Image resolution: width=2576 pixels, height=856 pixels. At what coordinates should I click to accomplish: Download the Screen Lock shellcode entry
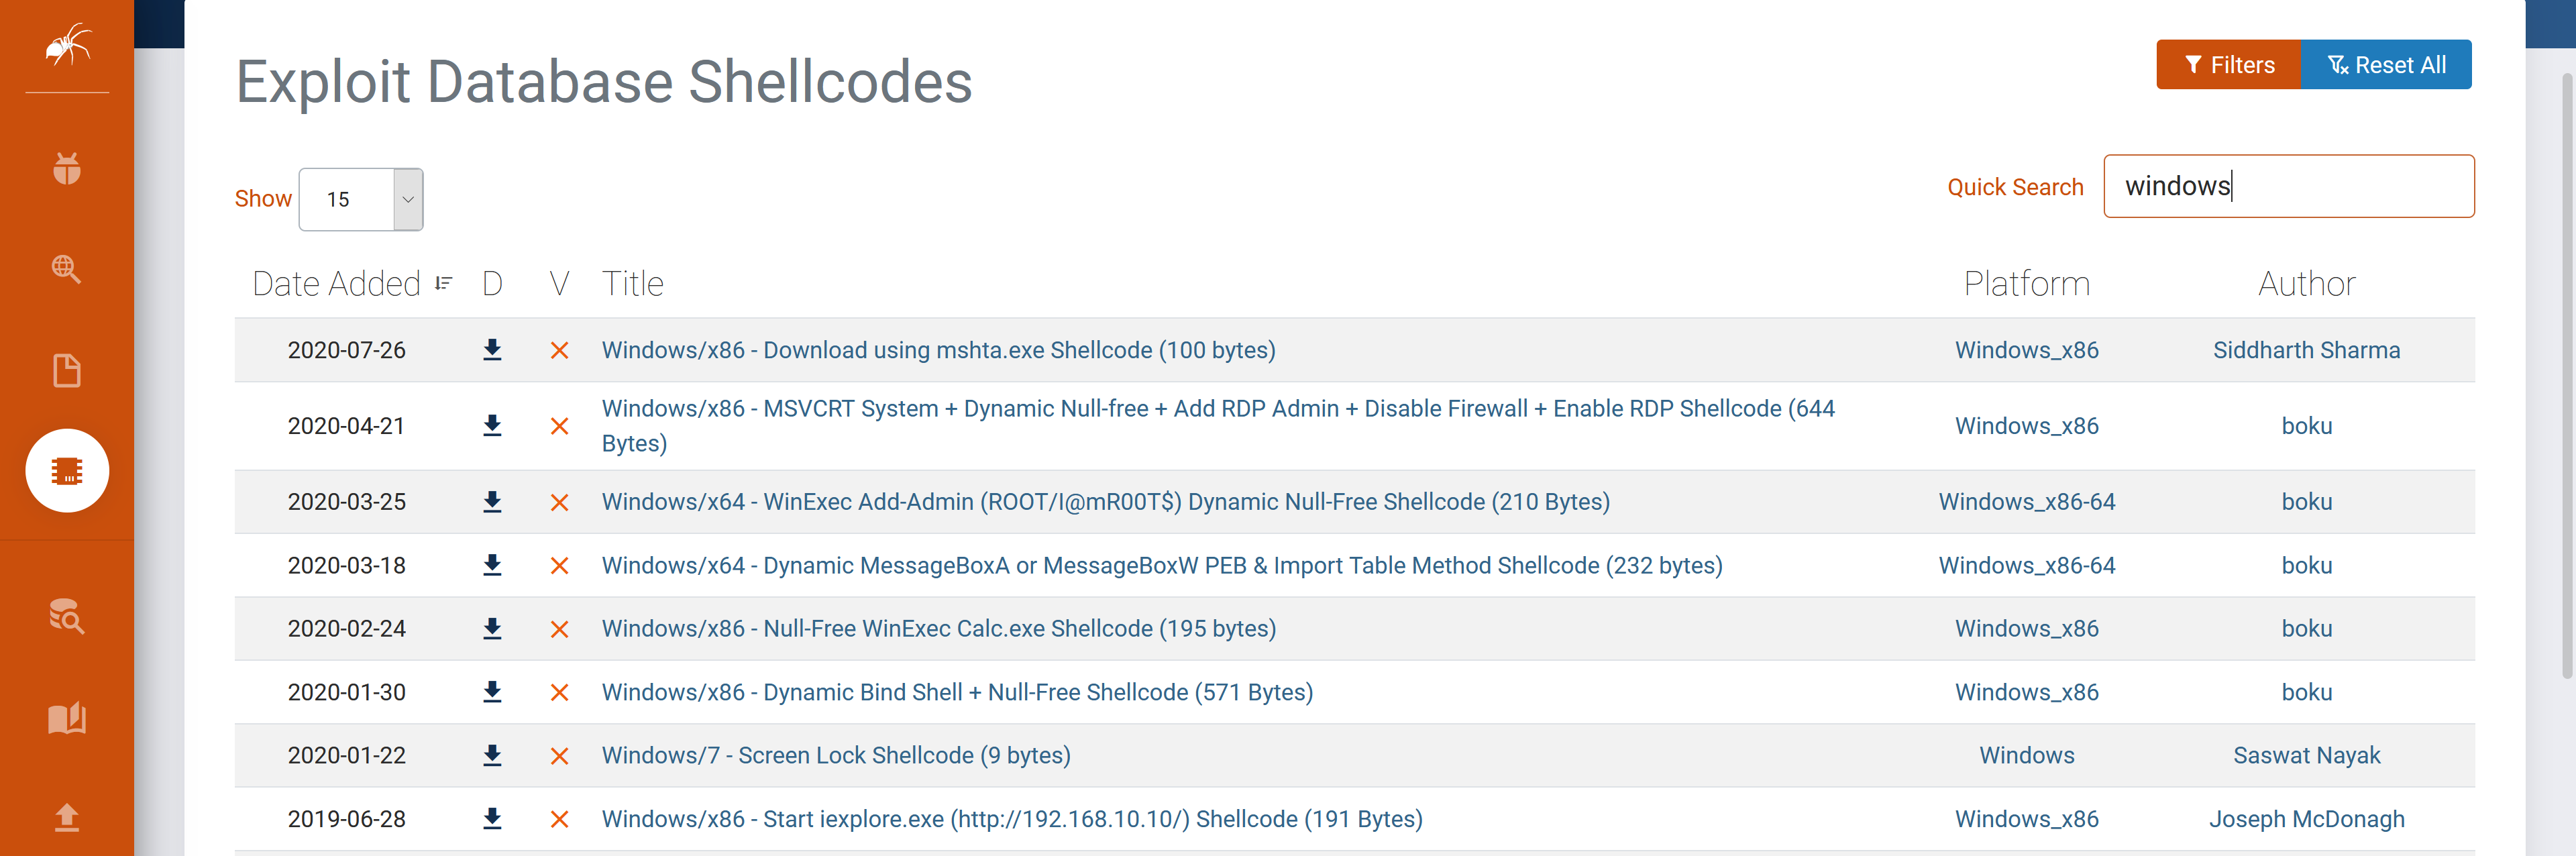click(x=492, y=755)
